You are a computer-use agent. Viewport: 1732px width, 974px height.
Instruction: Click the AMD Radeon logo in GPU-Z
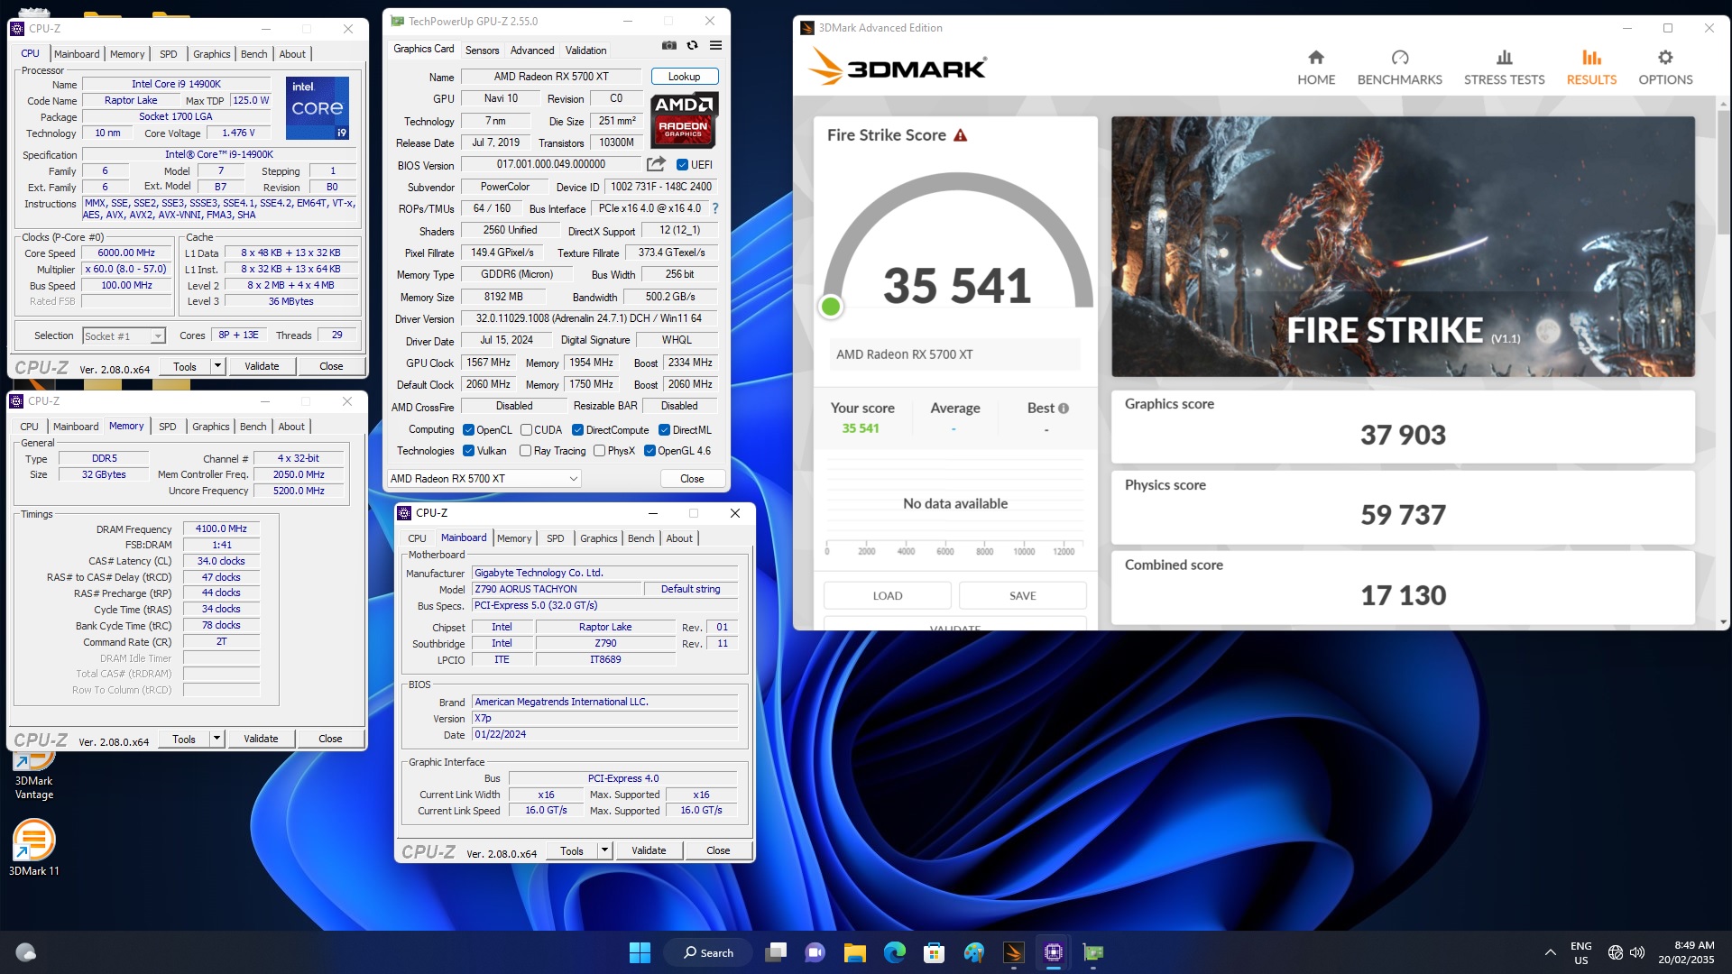684,119
